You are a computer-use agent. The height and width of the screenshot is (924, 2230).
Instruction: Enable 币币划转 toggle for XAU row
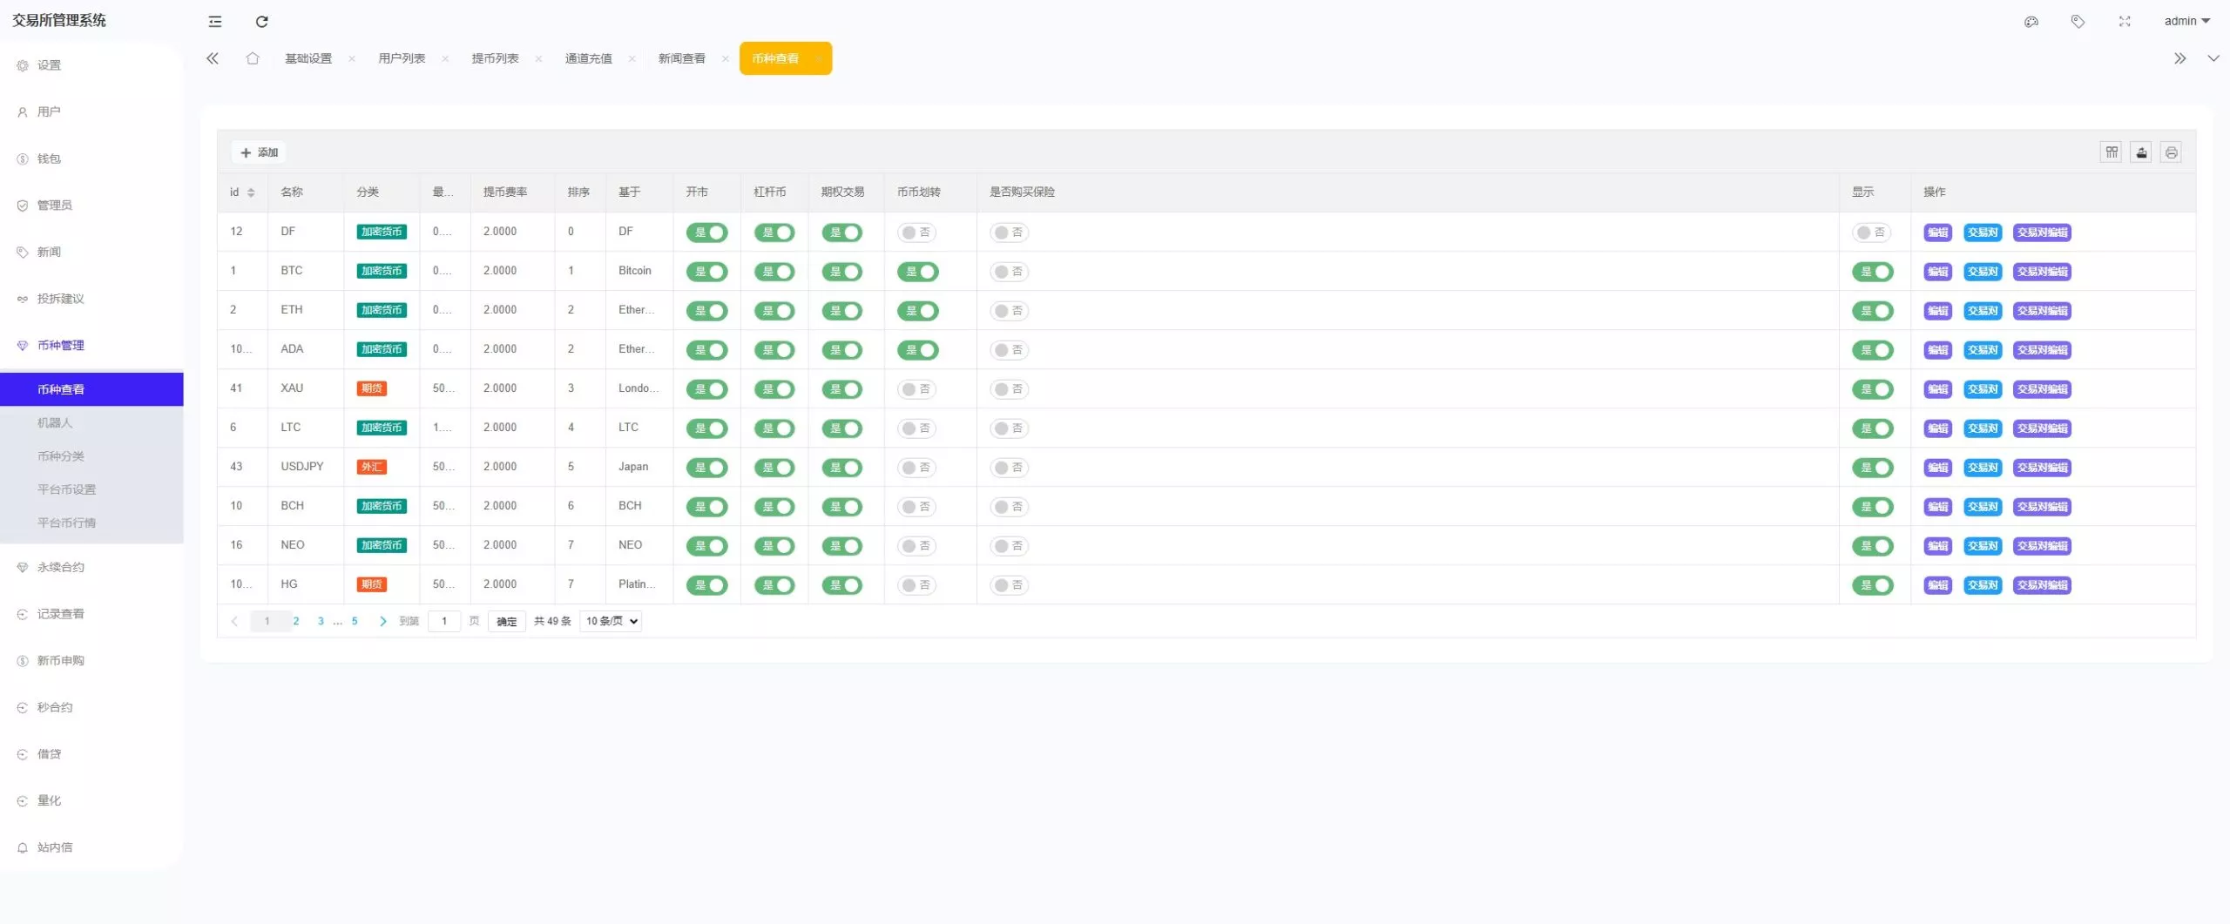coord(918,389)
